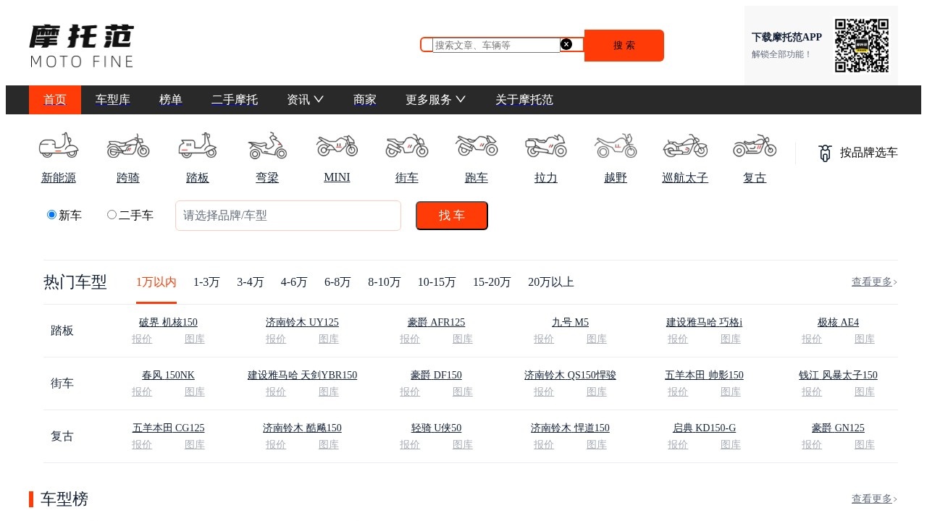Pick the 拉力 adventure bike icon
Image resolution: width=927 pixels, height=521 pixels.
(x=545, y=145)
